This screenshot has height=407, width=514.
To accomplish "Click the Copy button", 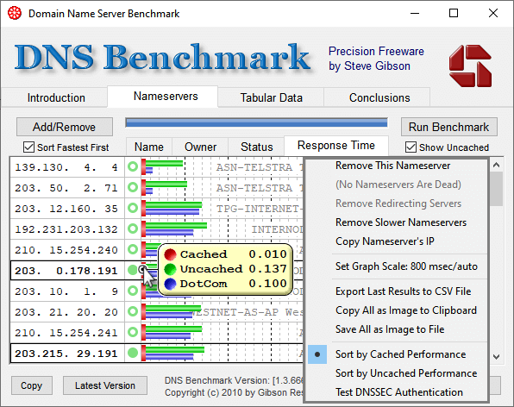I will (x=31, y=385).
